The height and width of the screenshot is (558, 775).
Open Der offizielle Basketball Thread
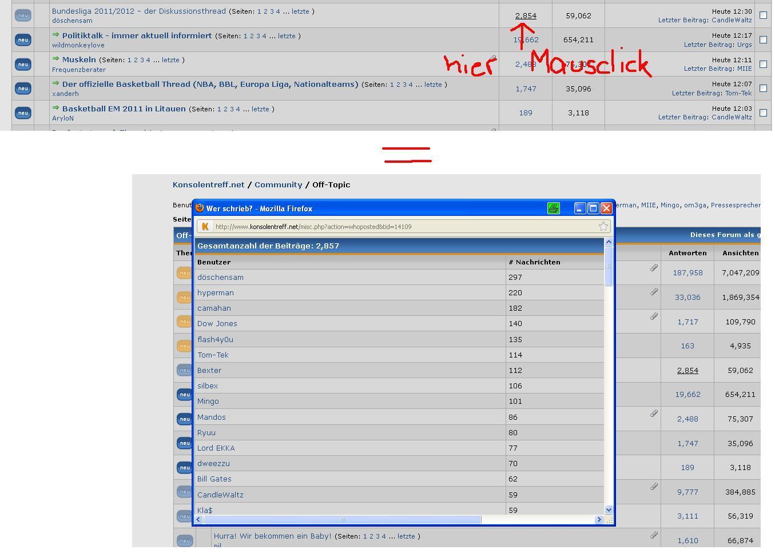click(x=210, y=84)
